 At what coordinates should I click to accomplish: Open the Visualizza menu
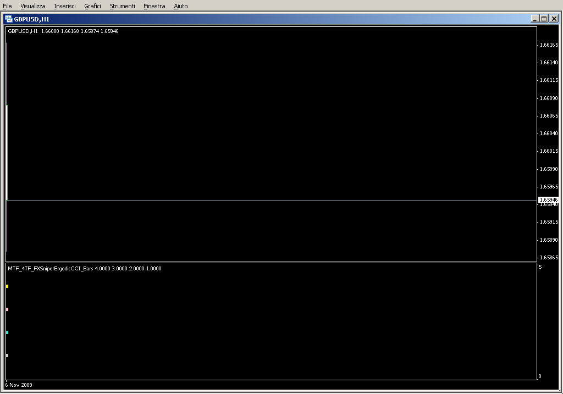(32, 6)
